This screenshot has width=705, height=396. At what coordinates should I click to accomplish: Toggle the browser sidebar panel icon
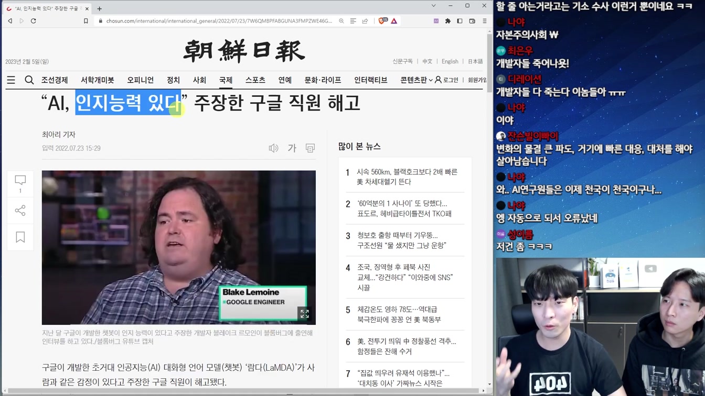click(460, 21)
